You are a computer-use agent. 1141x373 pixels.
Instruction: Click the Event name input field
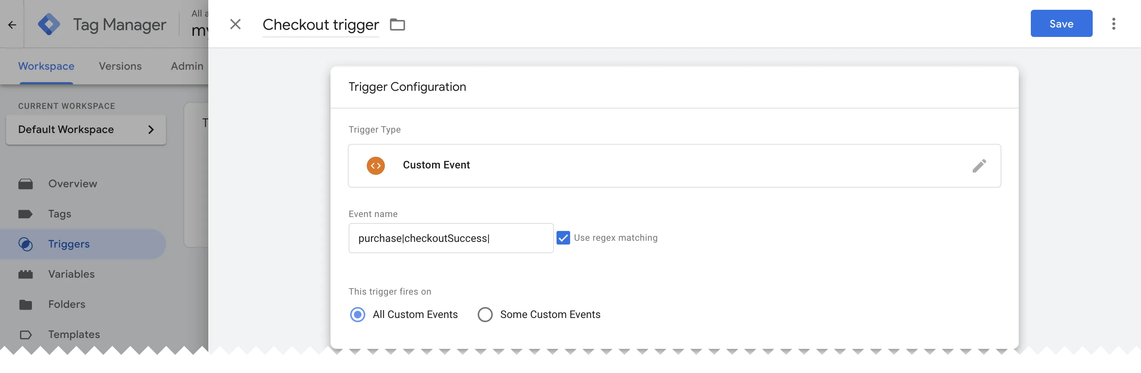451,238
